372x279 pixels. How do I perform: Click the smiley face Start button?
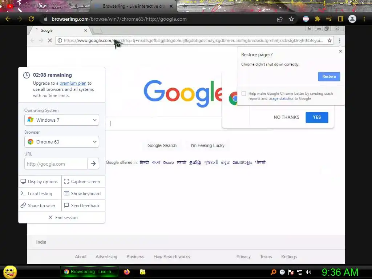[10, 272]
